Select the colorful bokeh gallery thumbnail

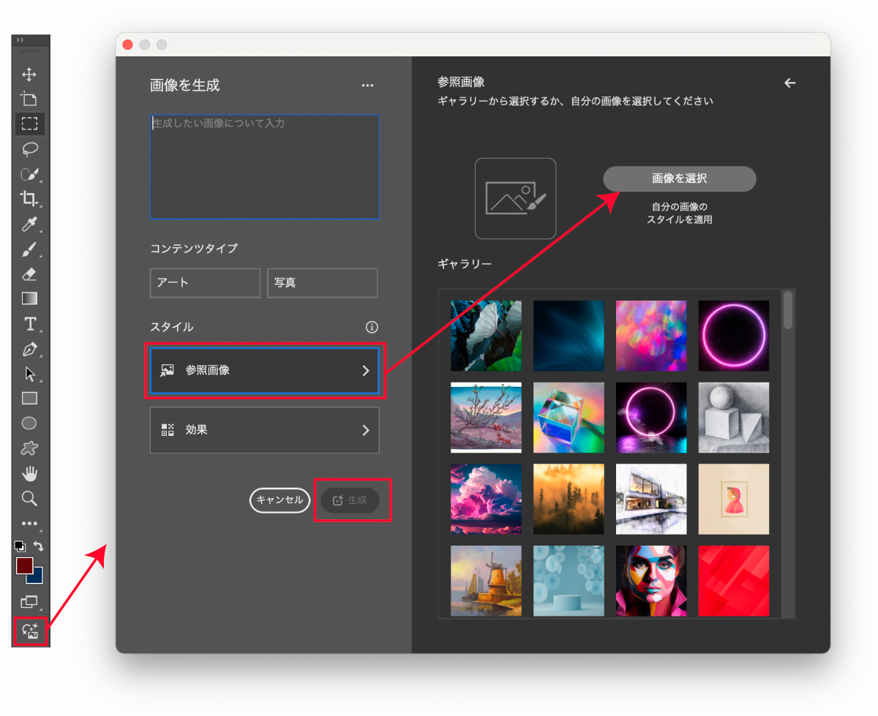pos(652,336)
